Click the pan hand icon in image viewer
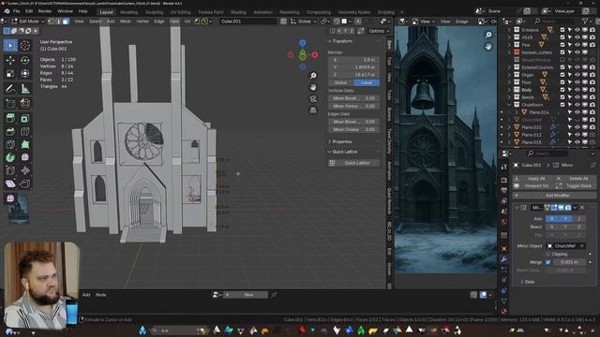This screenshot has width=600, height=337. [x=488, y=46]
